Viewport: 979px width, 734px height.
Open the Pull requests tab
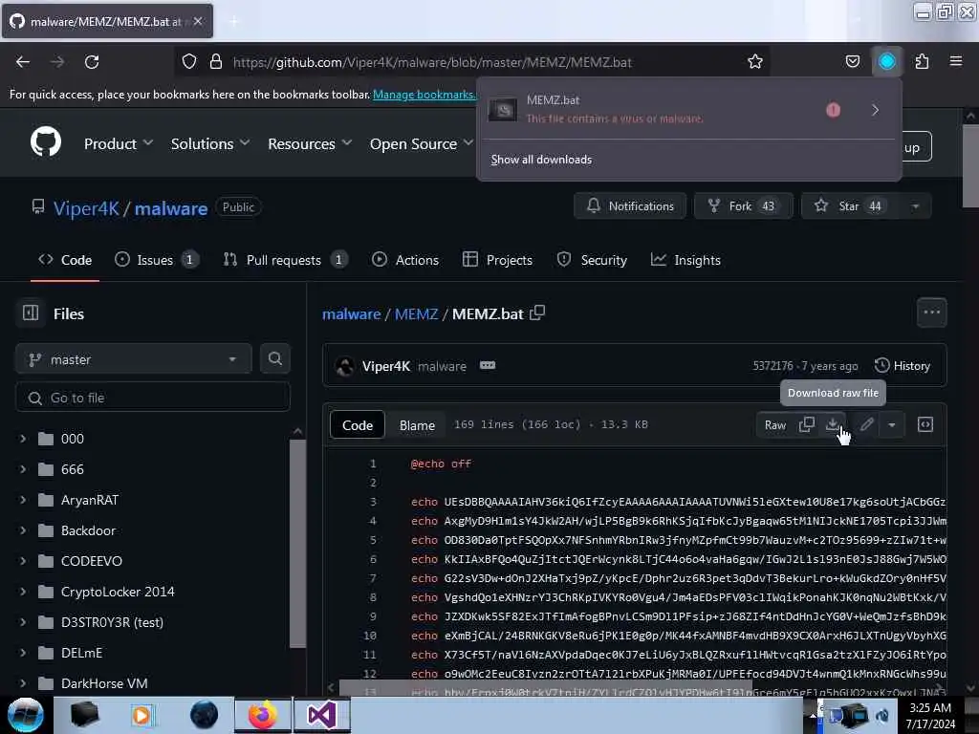(286, 260)
